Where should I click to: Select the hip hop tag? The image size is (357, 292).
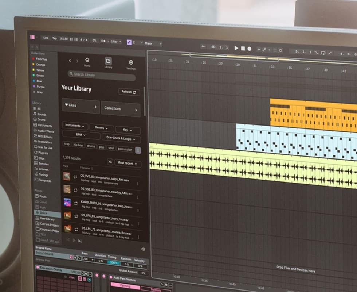click(78, 145)
